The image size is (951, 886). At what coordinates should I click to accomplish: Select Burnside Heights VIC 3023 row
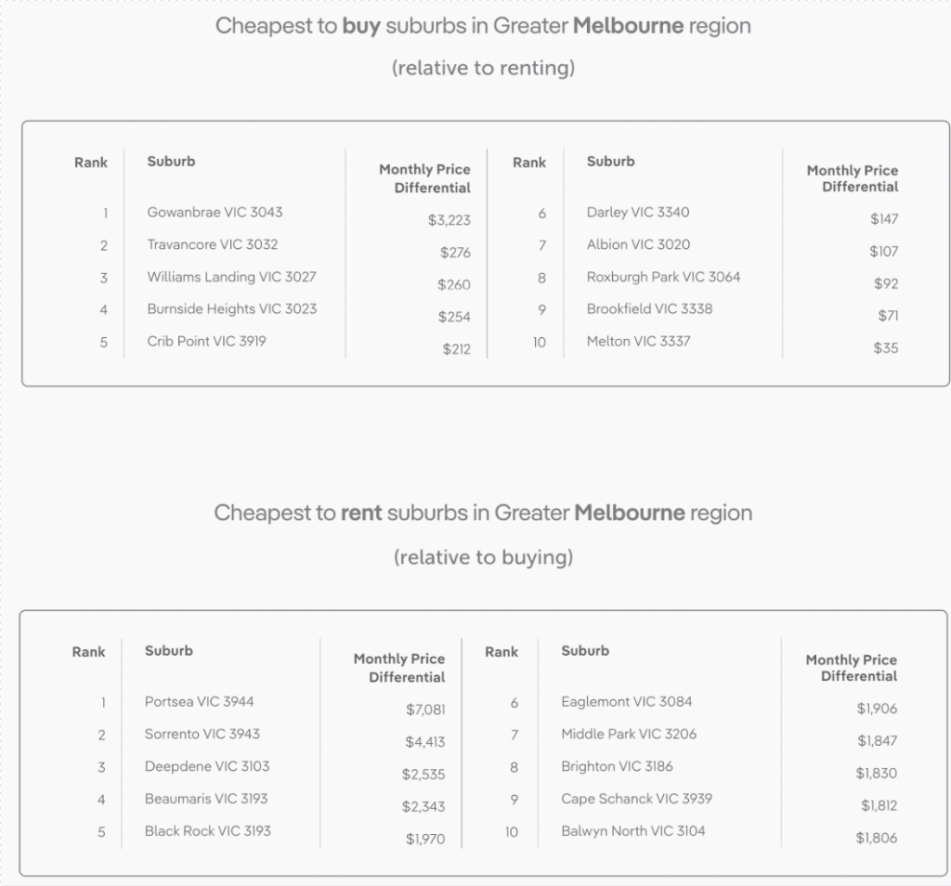231,308
